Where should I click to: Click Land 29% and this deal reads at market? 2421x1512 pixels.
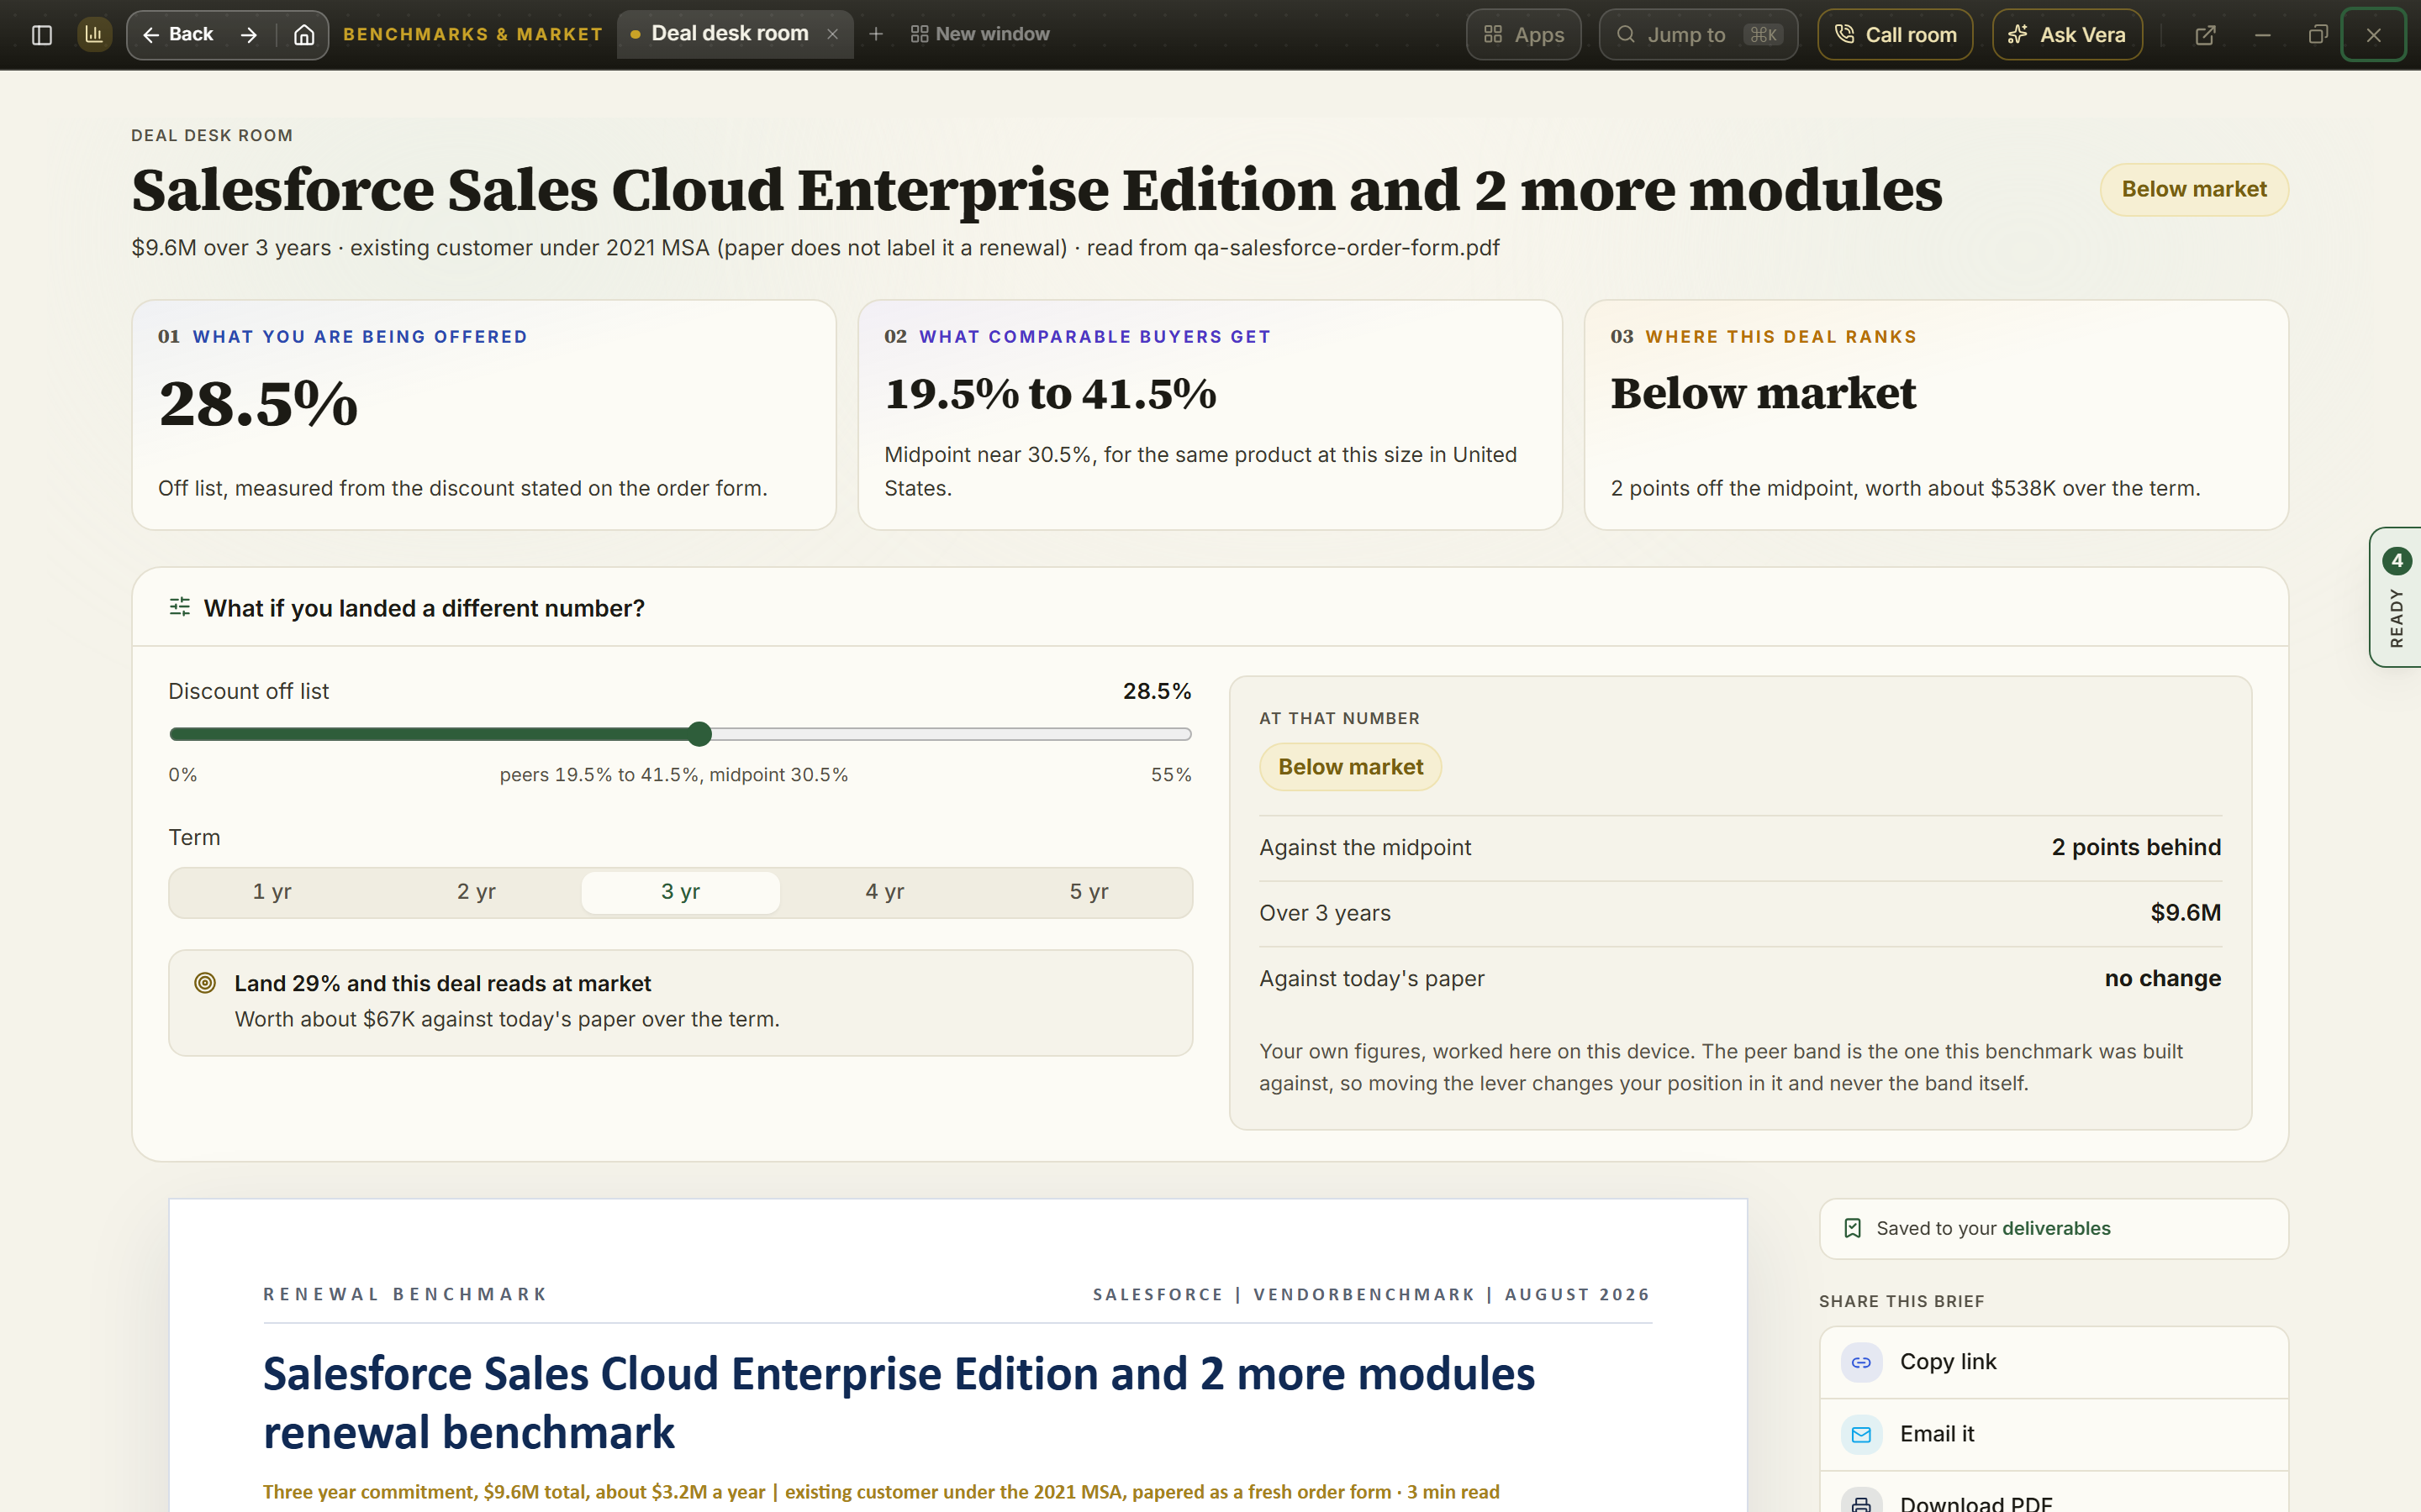pos(443,983)
